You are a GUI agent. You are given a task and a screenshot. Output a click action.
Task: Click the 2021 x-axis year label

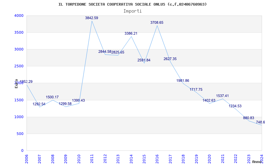tap(223, 159)
